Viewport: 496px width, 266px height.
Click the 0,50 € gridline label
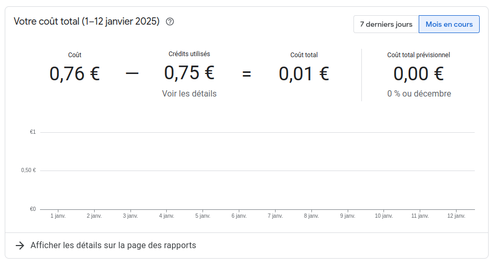pyautogui.click(x=28, y=171)
